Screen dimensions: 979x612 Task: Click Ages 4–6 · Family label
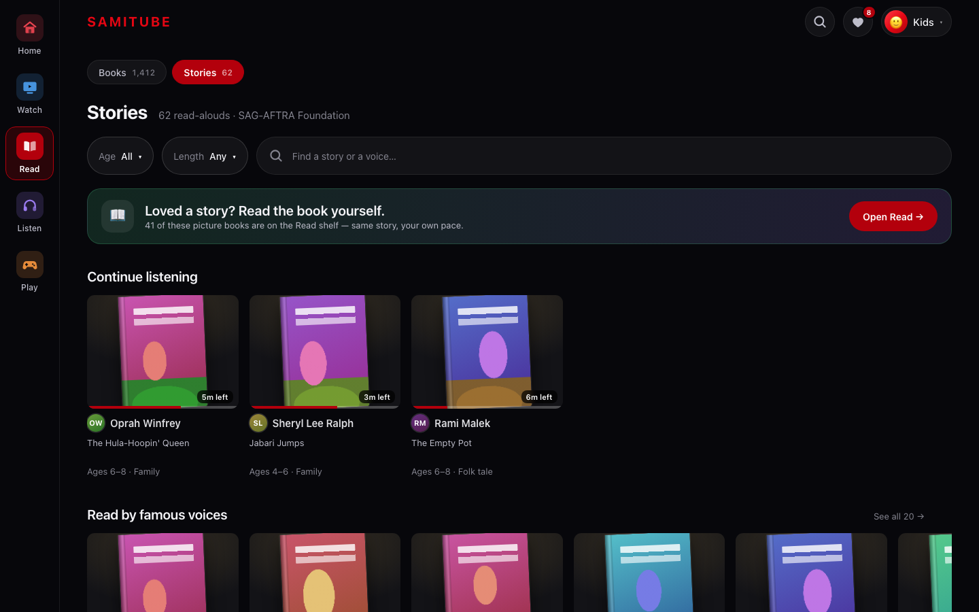(286, 471)
